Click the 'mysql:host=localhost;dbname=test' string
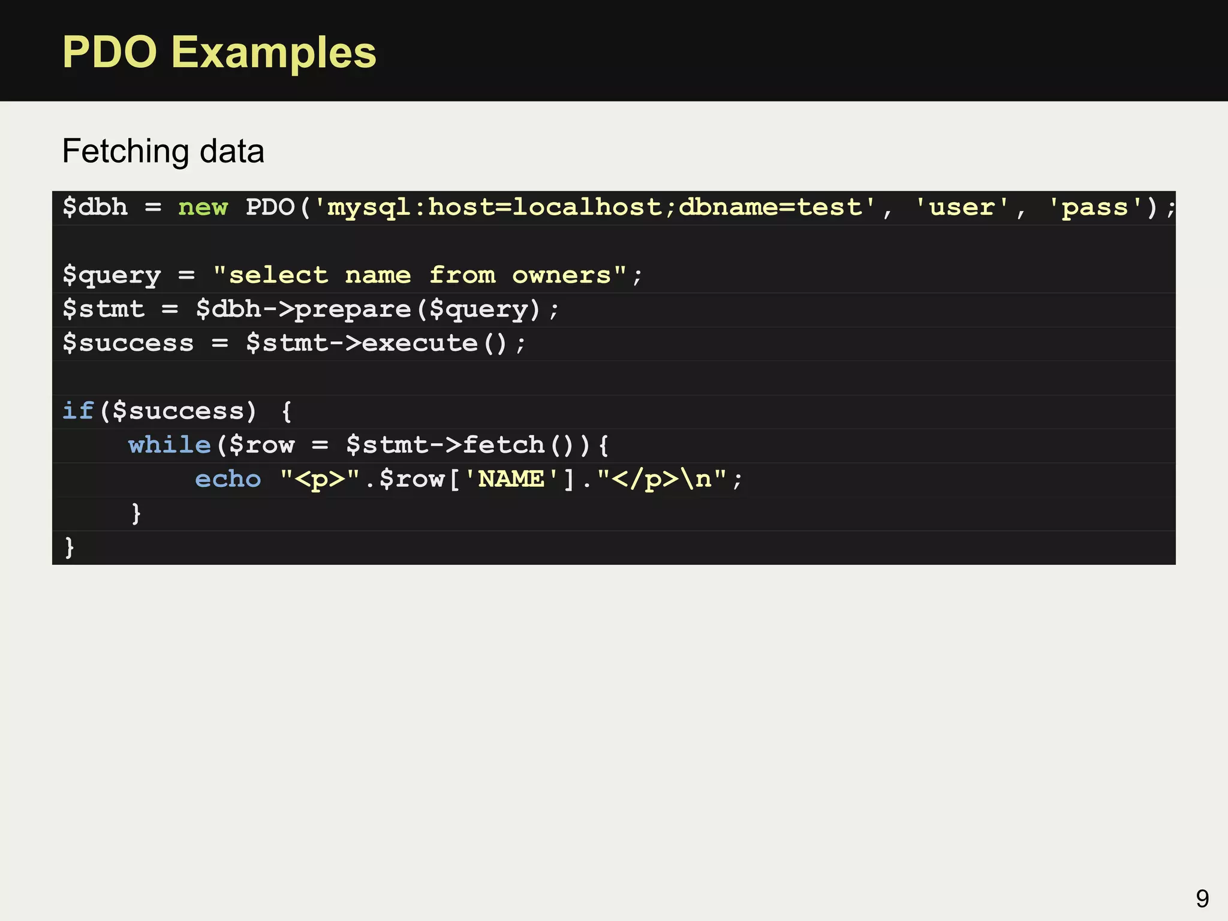Viewport: 1228px width, 921px height. click(595, 207)
